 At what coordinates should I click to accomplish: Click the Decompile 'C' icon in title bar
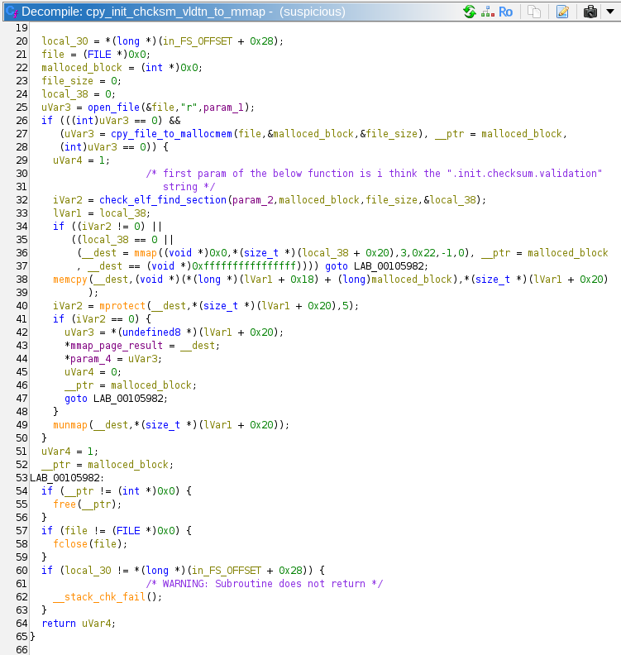(12, 12)
